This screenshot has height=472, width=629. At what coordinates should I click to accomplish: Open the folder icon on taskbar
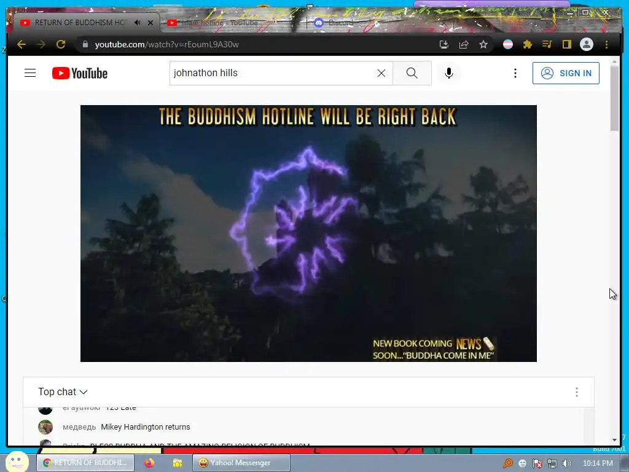tap(178, 463)
